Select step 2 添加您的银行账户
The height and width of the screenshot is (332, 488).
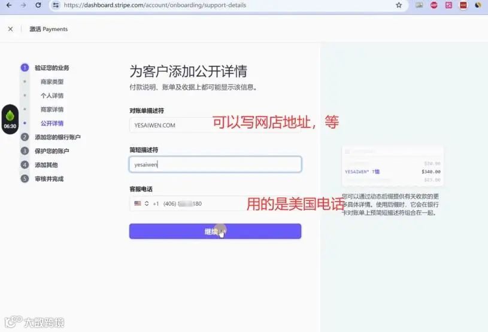51,137
